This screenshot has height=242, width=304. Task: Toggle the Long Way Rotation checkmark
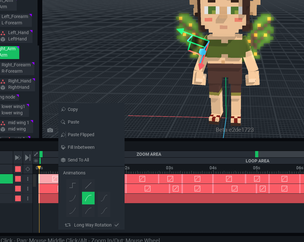pyautogui.click(x=116, y=225)
